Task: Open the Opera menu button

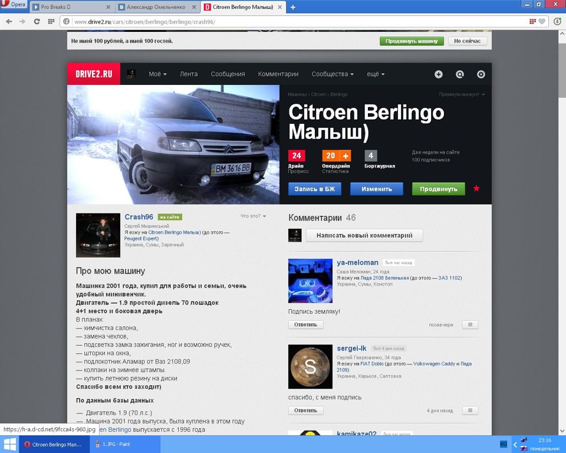Action: (14, 5)
